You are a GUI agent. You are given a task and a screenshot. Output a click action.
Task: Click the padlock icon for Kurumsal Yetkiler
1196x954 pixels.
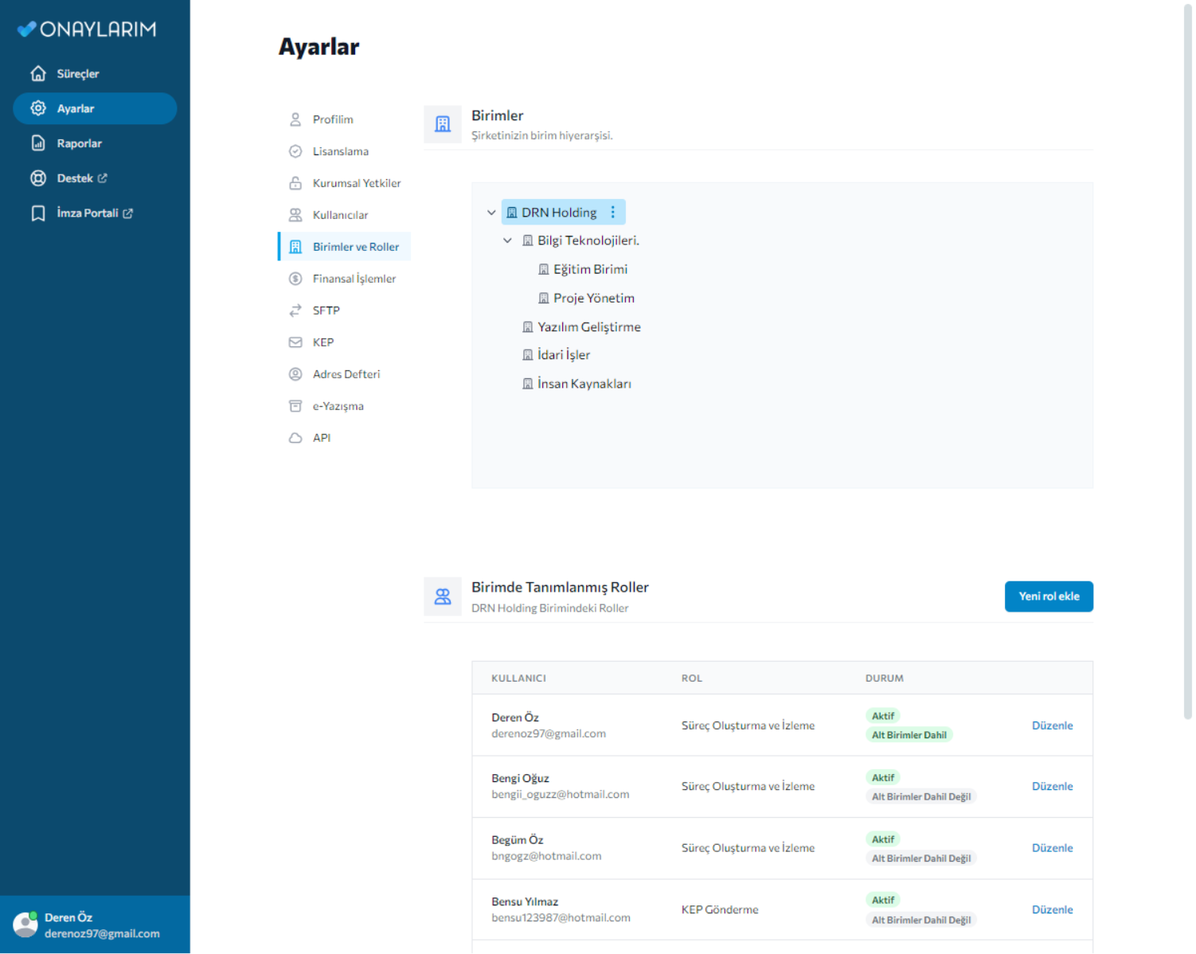[295, 183]
